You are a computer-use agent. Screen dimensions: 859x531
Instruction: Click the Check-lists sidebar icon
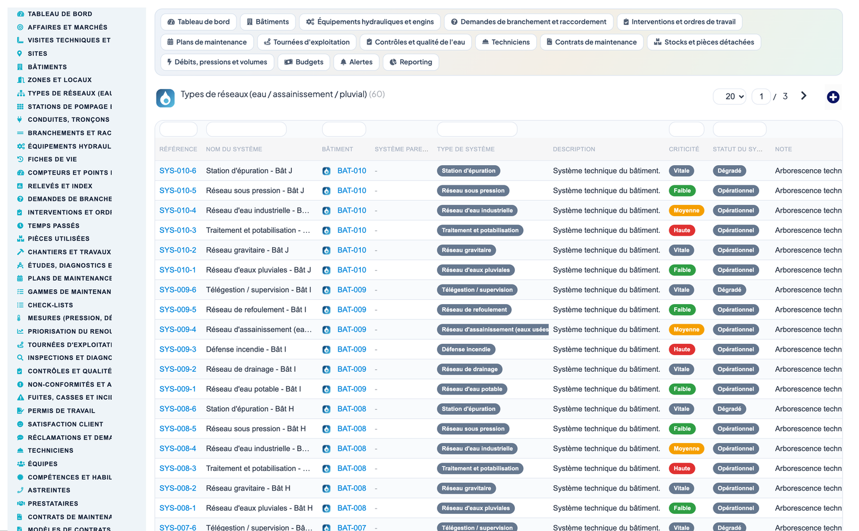(20, 305)
